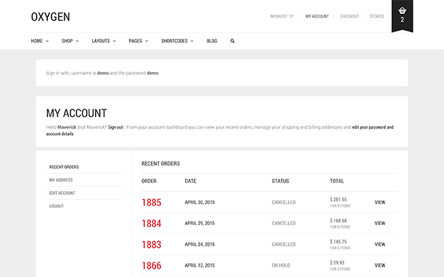
Task: Click the Sign out link
Action: (x=116, y=127)
